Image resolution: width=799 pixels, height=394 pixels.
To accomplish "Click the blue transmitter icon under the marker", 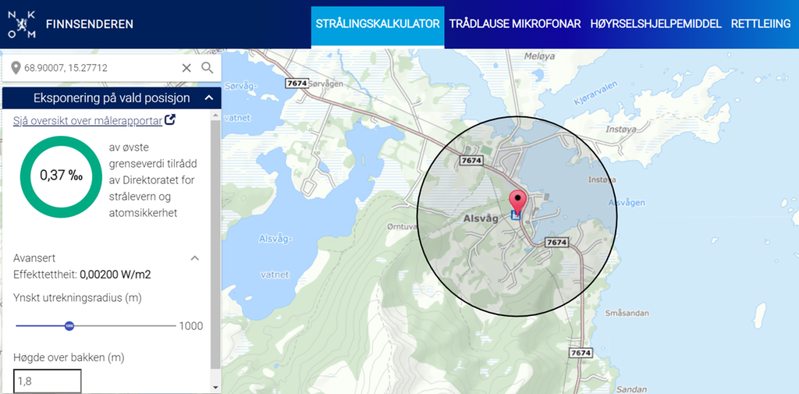I will (x=517, y=215).
